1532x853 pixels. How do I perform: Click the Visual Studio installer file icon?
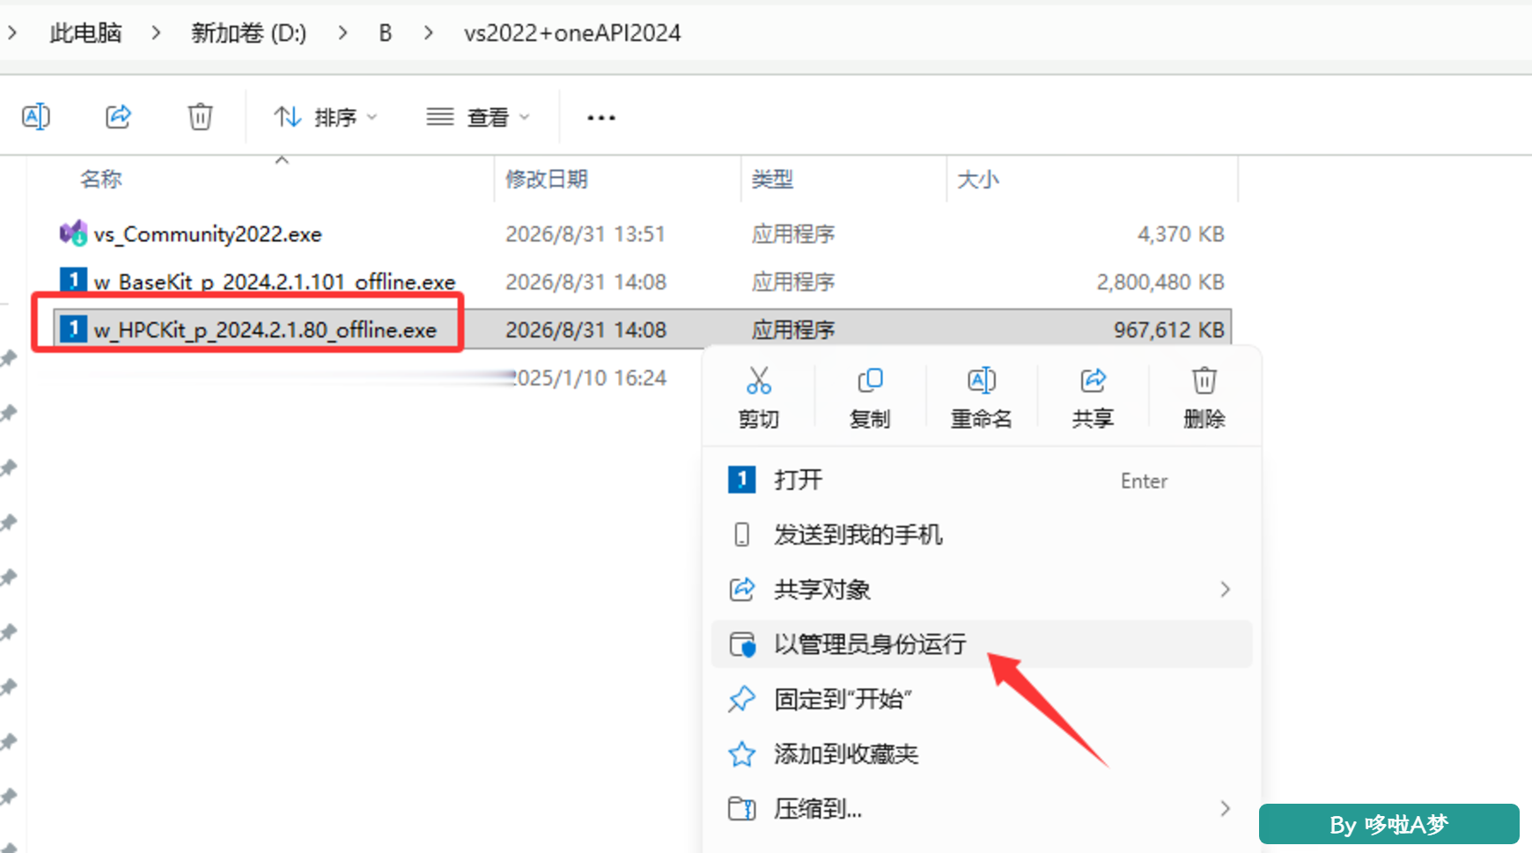coord(73,233)
